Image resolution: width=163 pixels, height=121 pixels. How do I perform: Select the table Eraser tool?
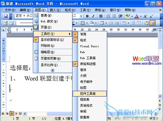click(11, 23)
